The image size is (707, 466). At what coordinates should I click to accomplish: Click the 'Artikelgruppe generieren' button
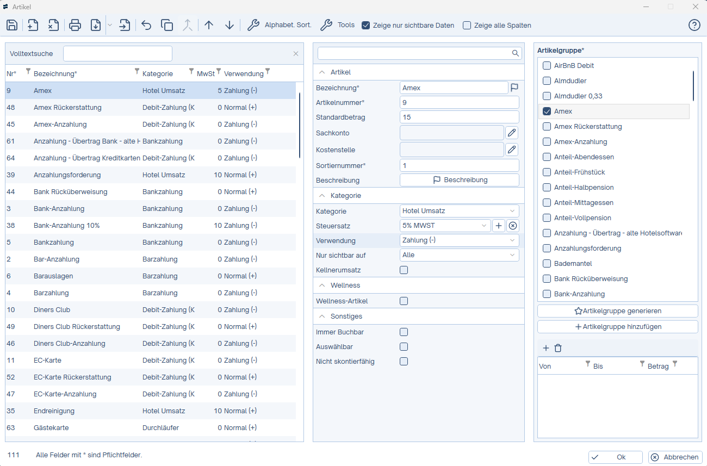[617, 311]
